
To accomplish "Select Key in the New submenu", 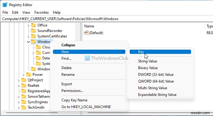I will 160,52.
